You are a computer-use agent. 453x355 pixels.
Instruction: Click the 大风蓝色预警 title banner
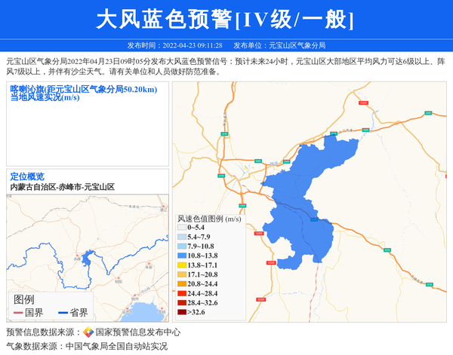(226, 20)
